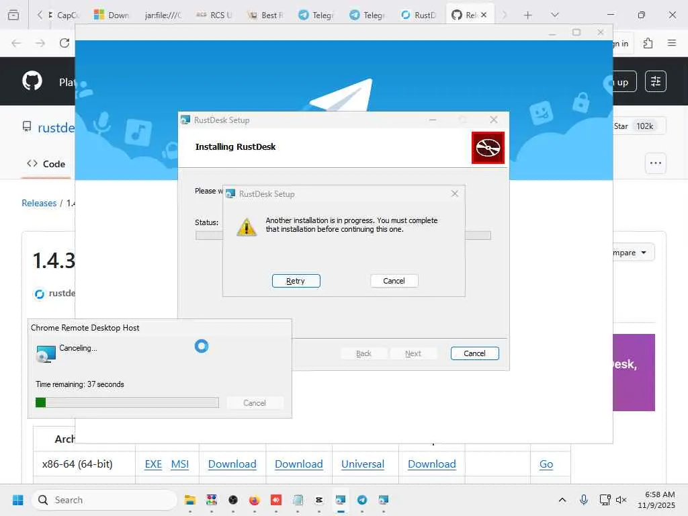This screenshot has height=516, width=688.
Task: Download the x86-64 EXE installer
Action: tap(153, 464)
